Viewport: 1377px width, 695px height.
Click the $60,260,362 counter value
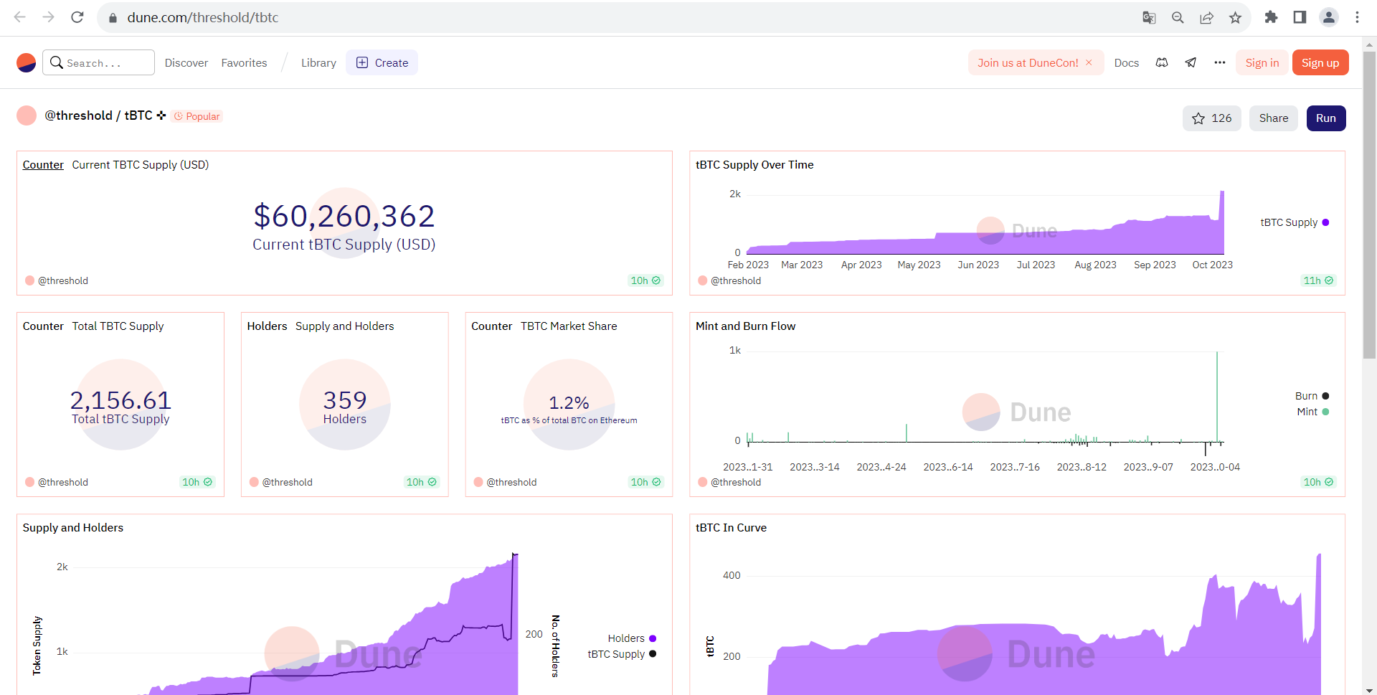[344, 216]
